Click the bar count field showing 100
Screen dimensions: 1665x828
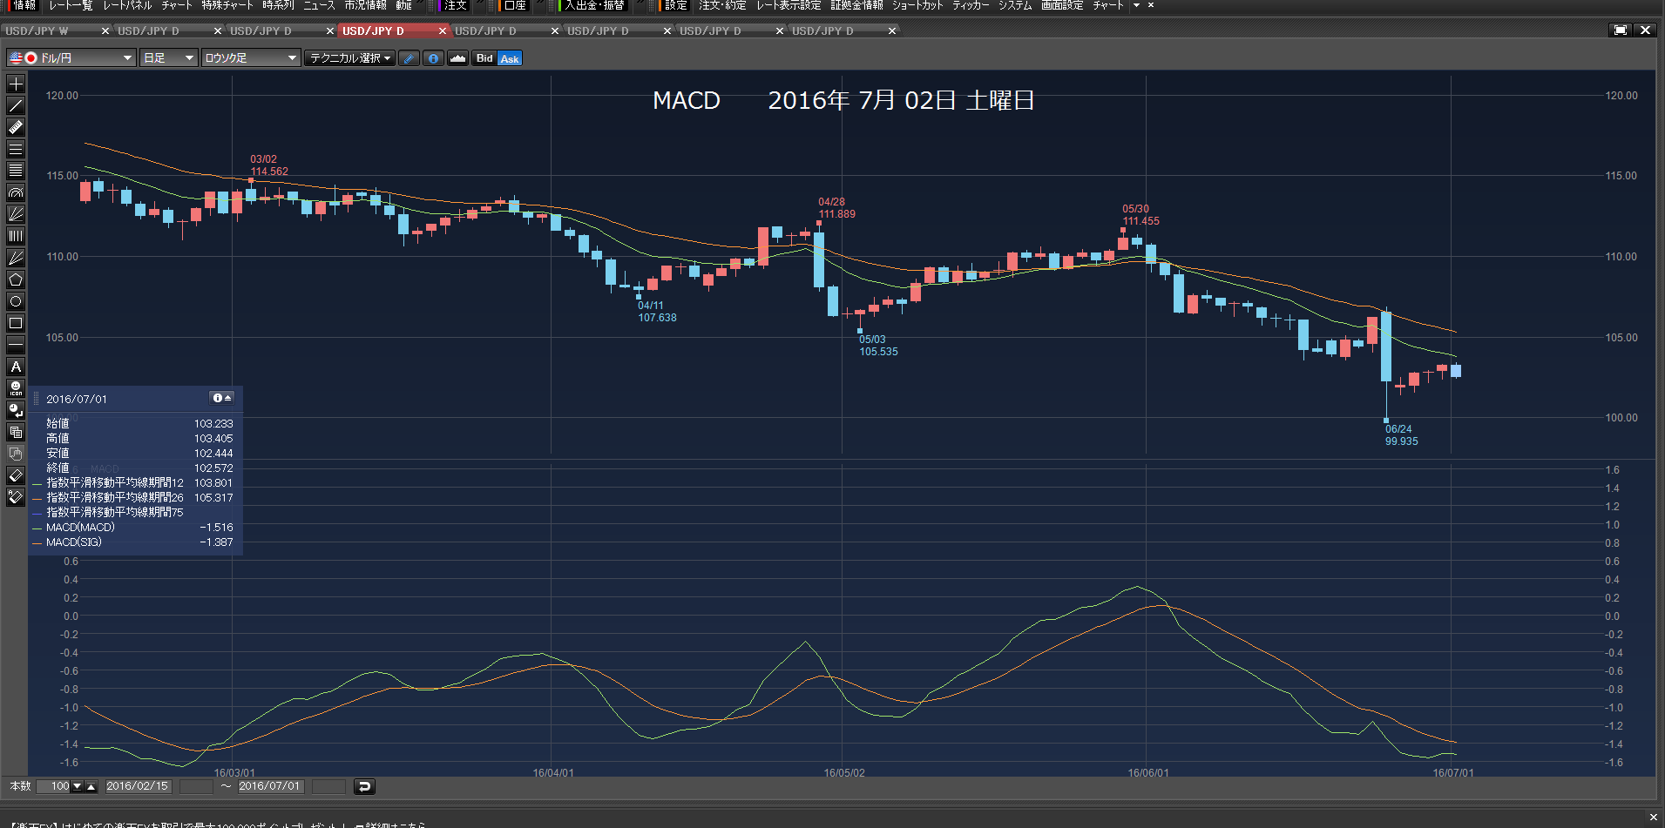point(53,786)
